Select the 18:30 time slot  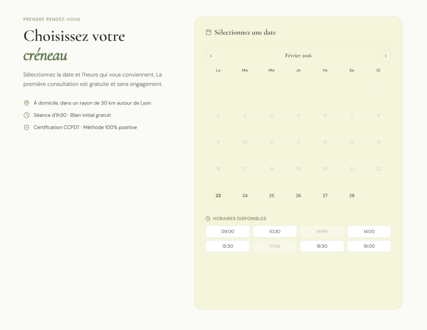322,246
